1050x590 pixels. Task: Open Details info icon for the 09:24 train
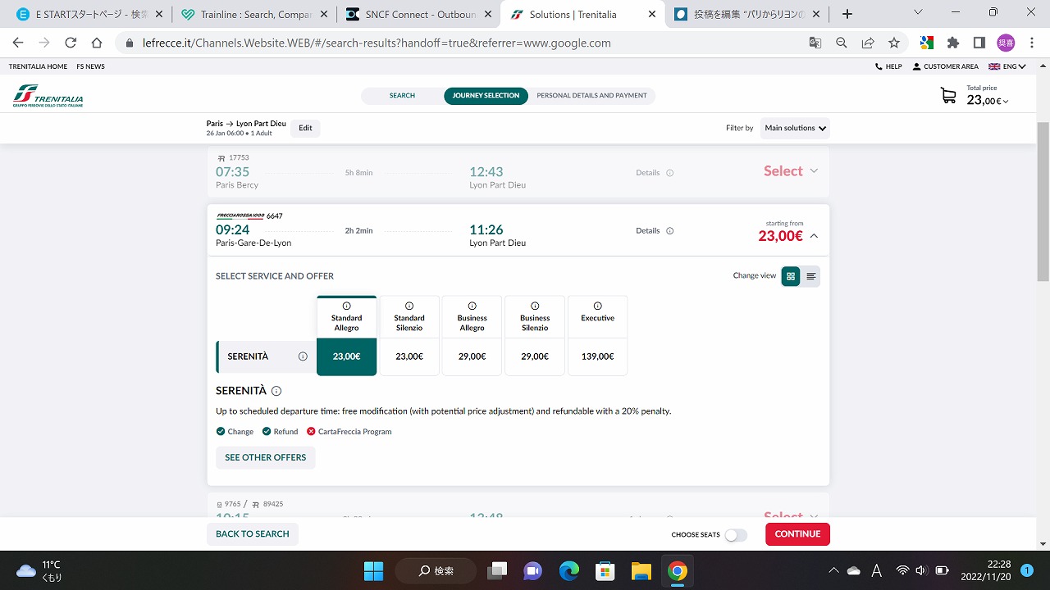pyautogui.click(x=669, y=231)
